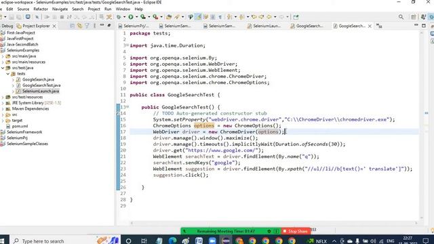Click Collapse All in Project Explorer
The width and height of the screenshot is (434, 244).
click(73, 26)
